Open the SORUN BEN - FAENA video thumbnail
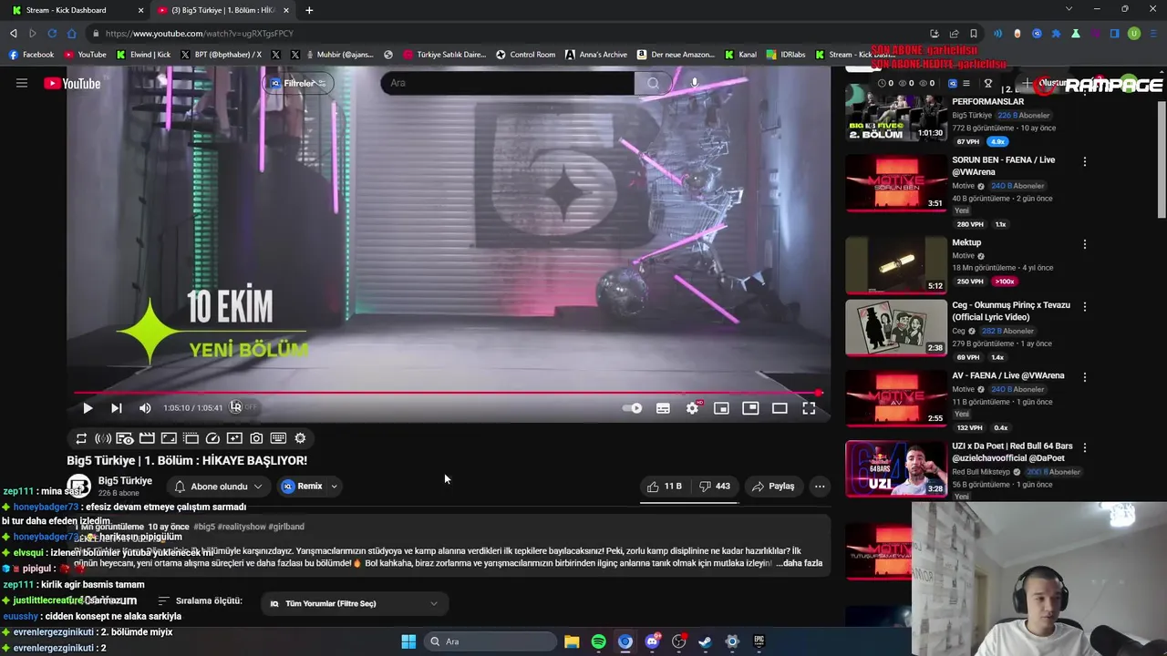 896,182
